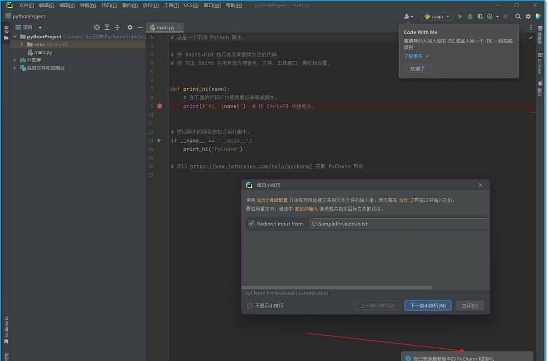Viewport: 548px width, 361px height.
Task: Toggle the red breakpoint on print line
Action: point(160,106)
